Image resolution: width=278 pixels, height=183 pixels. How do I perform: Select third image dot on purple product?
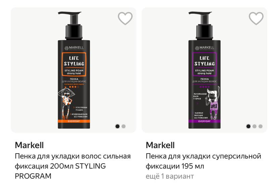click(x=261, y=126)
